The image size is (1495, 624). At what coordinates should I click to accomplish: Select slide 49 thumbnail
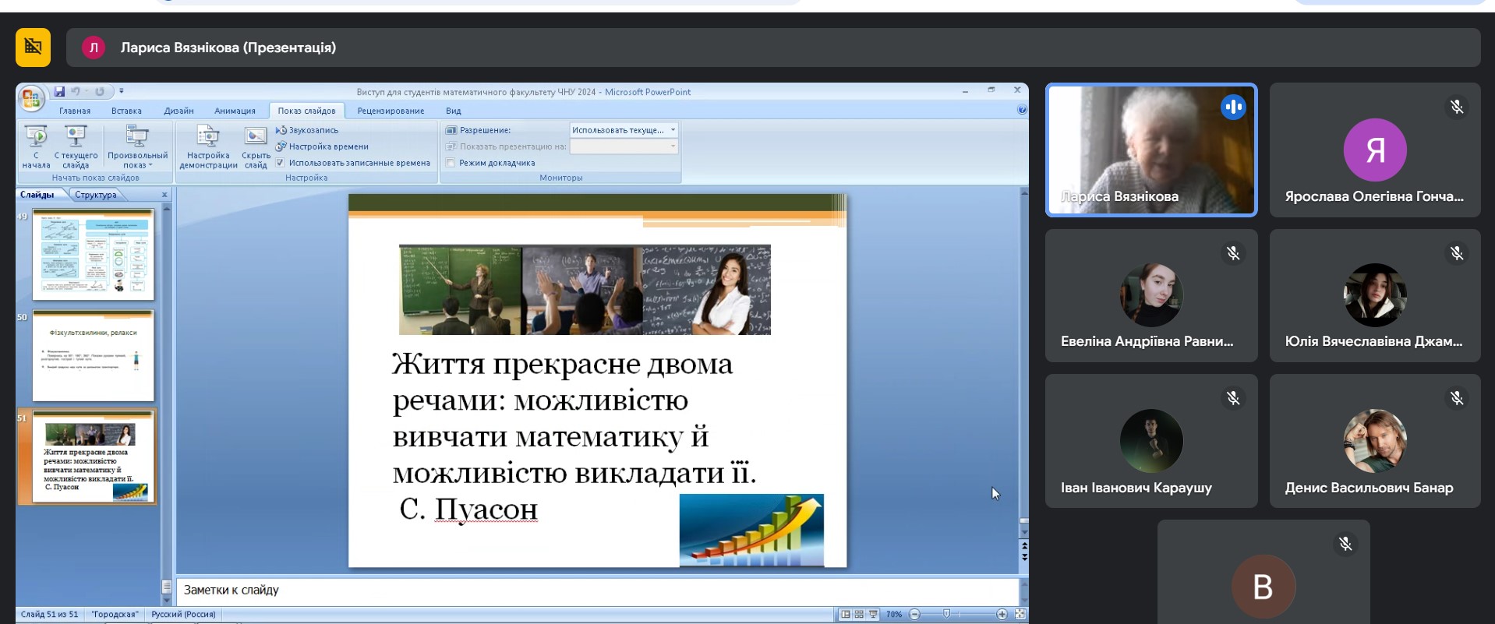point(93,254)
